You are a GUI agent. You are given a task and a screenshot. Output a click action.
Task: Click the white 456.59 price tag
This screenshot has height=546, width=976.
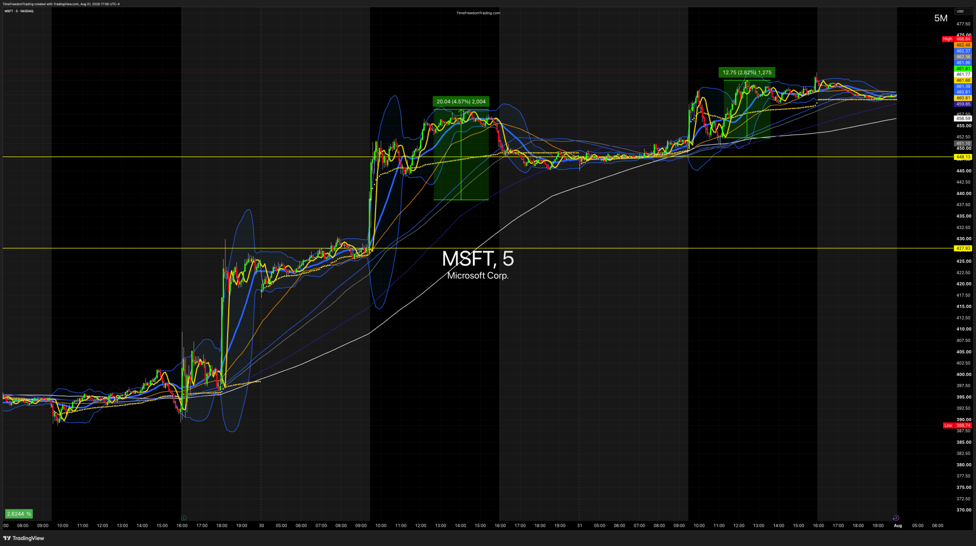[x=963, y=119]
